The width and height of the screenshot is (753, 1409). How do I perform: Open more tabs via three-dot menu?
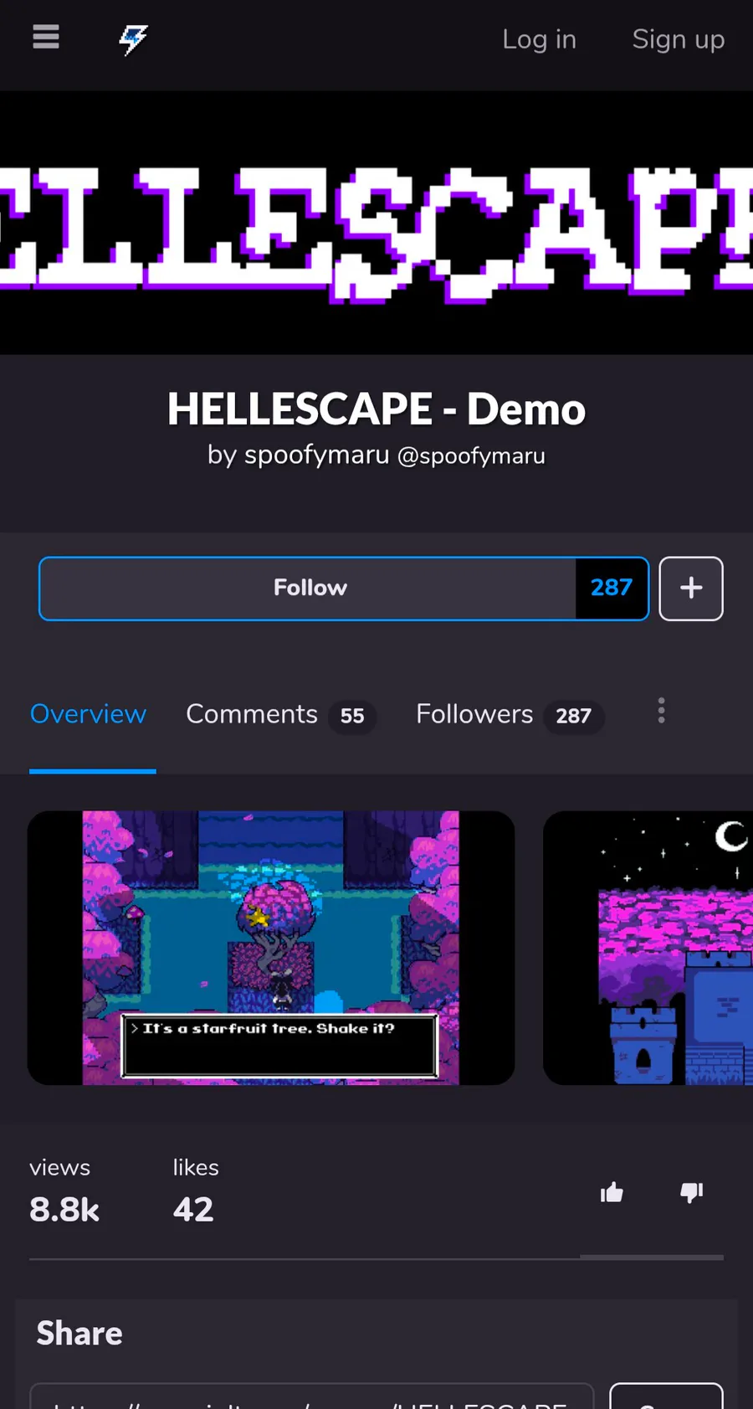point(661,711)
